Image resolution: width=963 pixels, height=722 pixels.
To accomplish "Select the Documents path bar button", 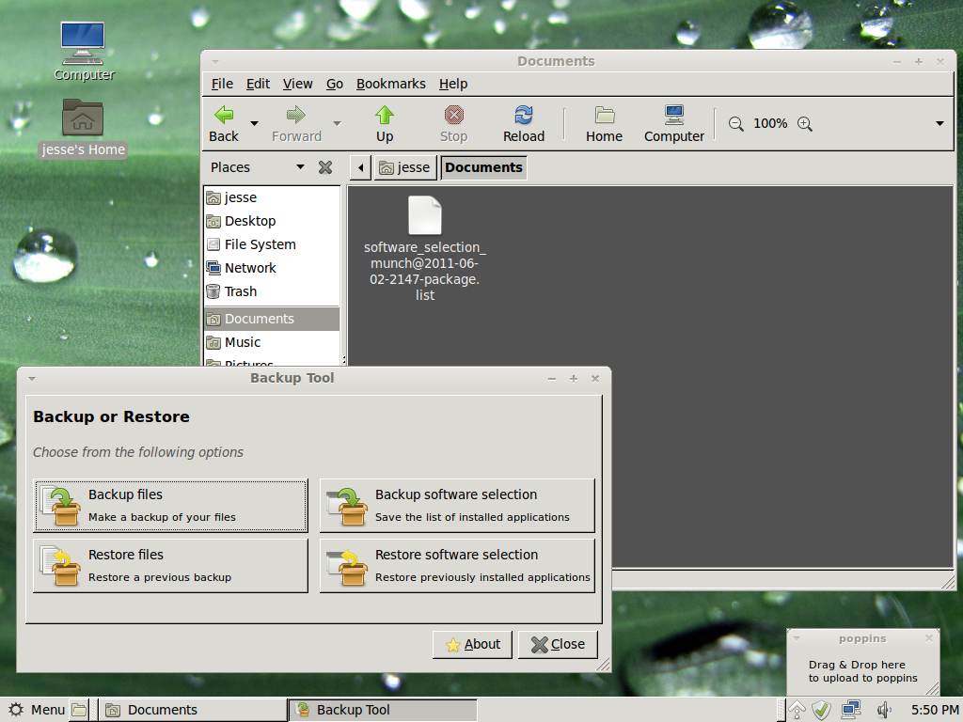I will (x=483, y=167).
